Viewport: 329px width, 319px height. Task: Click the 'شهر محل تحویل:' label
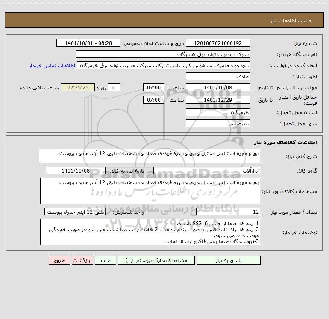298,124
